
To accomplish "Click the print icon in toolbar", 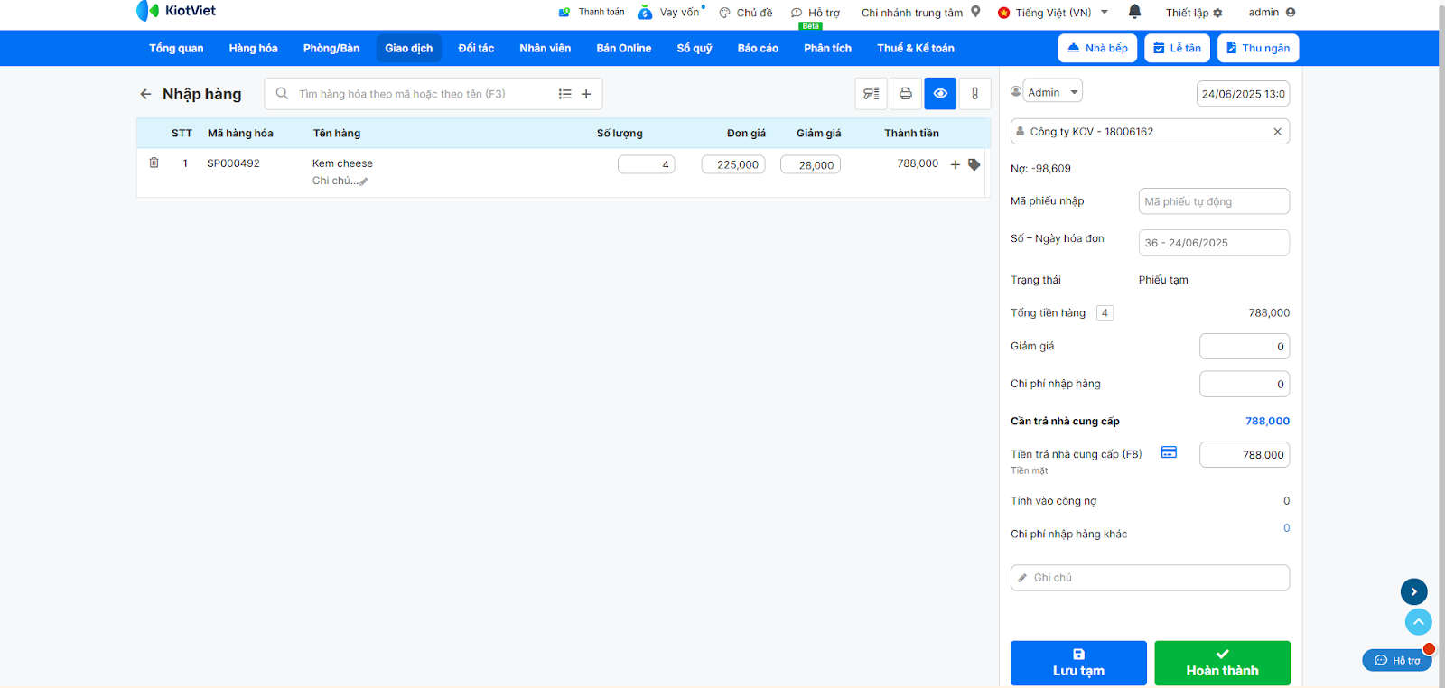I will pyautogui.click(x=905, y=94).
